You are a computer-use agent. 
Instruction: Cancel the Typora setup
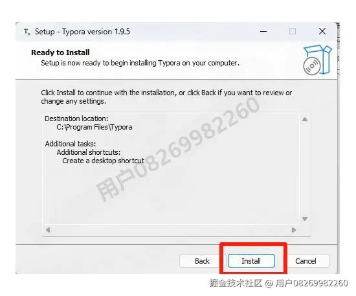click(306, 261)
